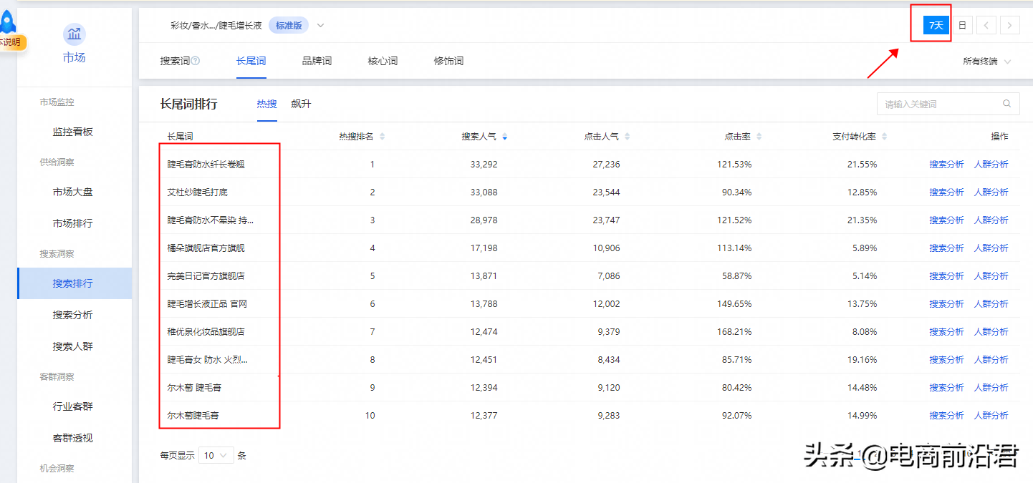Click 人群分析 for rank 10 尔木萄睫毛膏 row
1033x483 pixels.
pyautogui.click(x=991, y=416)
